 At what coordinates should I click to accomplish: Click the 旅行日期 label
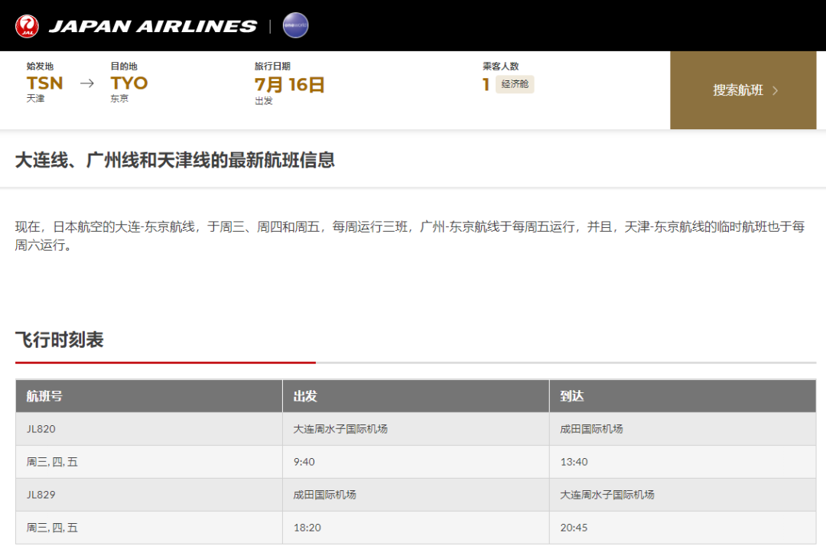pyautogui.click(x=272, y=66)
